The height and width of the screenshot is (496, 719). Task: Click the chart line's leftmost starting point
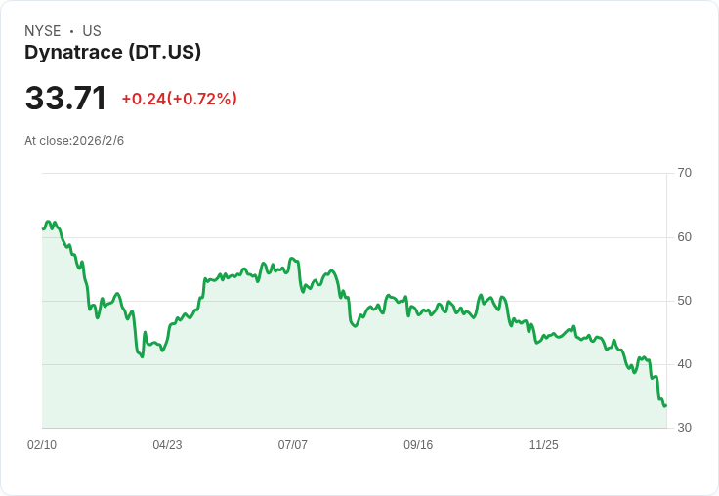43,228
